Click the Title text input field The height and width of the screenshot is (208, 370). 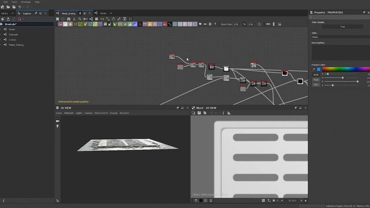tap(341, 37)
